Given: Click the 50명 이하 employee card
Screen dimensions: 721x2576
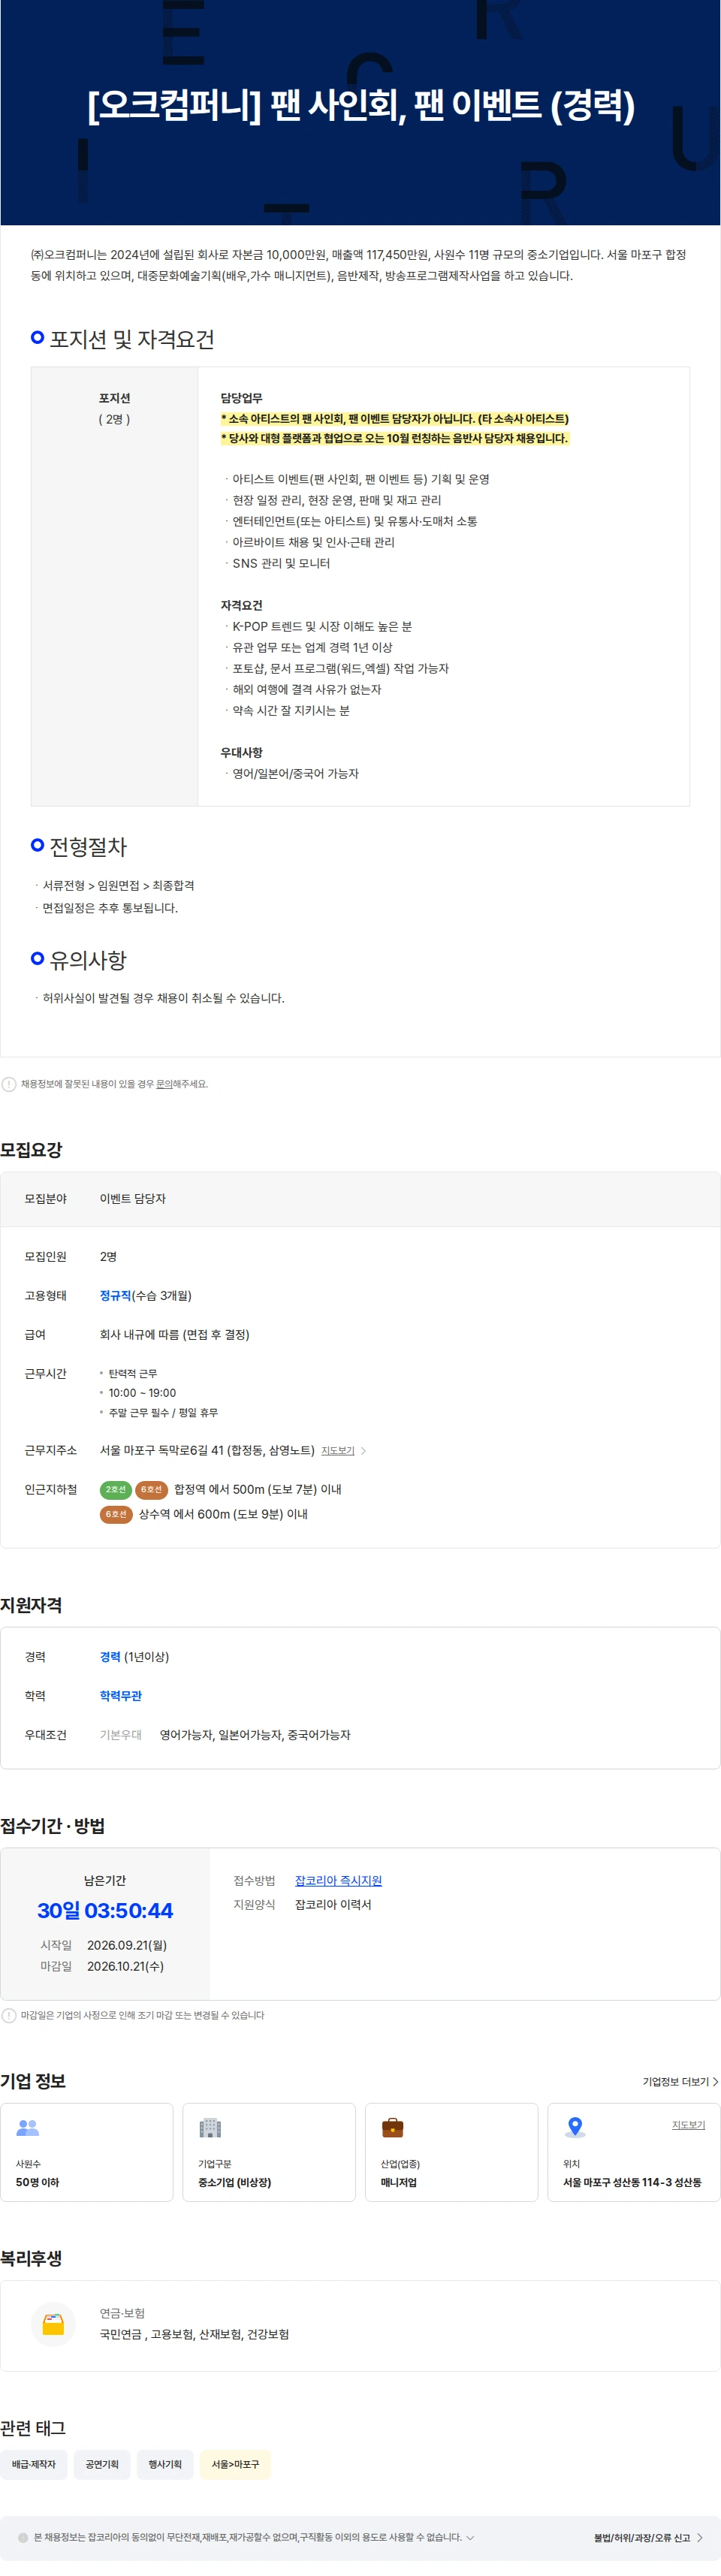Looking at the screenshot, I should pos(87,2152).
